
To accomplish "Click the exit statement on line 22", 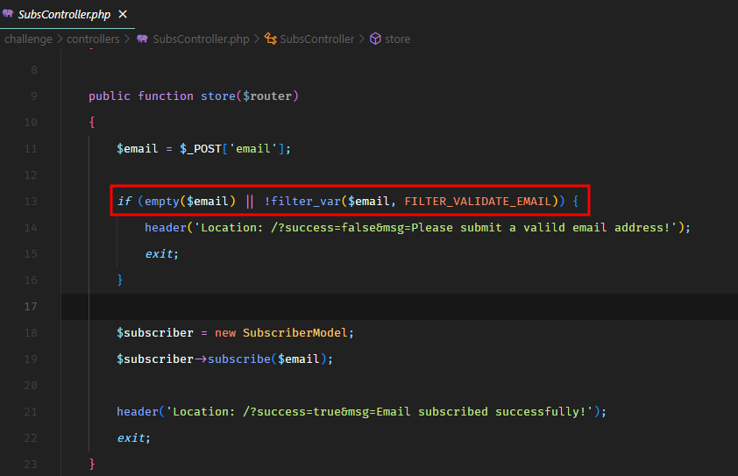I will [x=131, y=438].
